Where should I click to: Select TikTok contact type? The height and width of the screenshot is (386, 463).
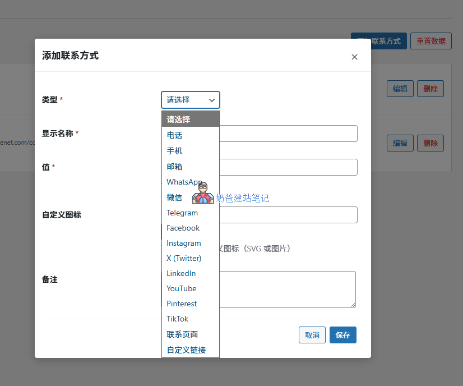click(x=177, y=319)
